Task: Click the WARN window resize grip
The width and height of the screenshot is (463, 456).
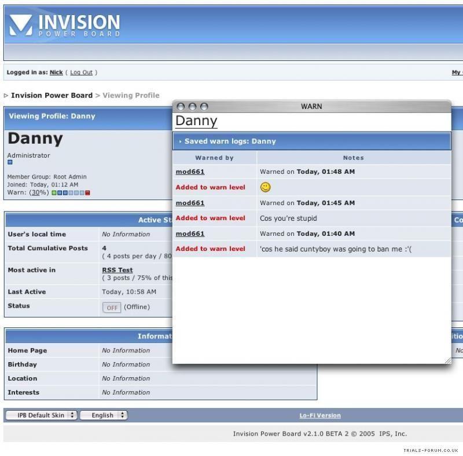Action: point(447,360)
